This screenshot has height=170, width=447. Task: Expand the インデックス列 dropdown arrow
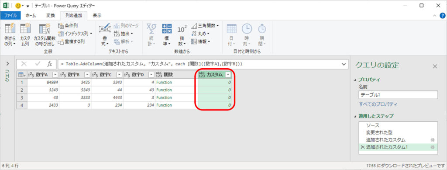(x=91, y=34)
